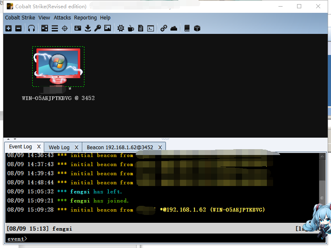
Task: Switch to pivot graph view icon
Action: 45,28
